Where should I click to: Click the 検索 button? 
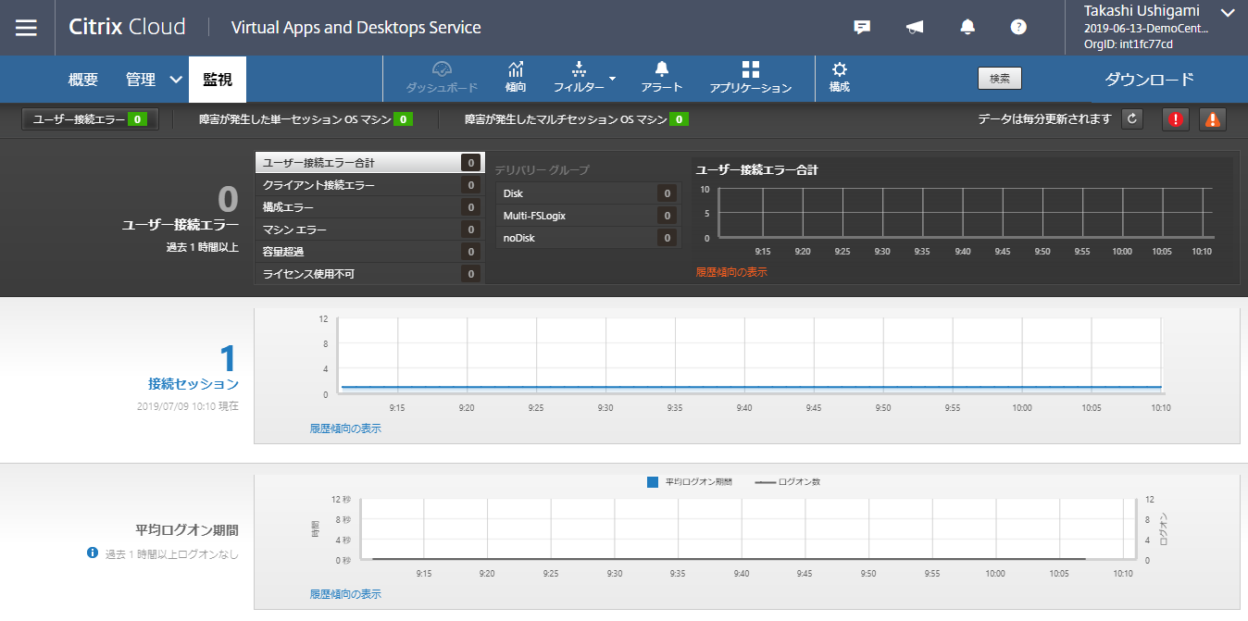click(999, 78)
